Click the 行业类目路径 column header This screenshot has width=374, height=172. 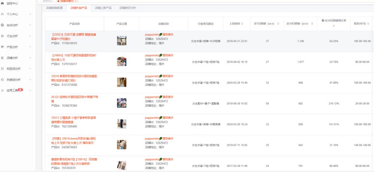(x=206, y=24)
